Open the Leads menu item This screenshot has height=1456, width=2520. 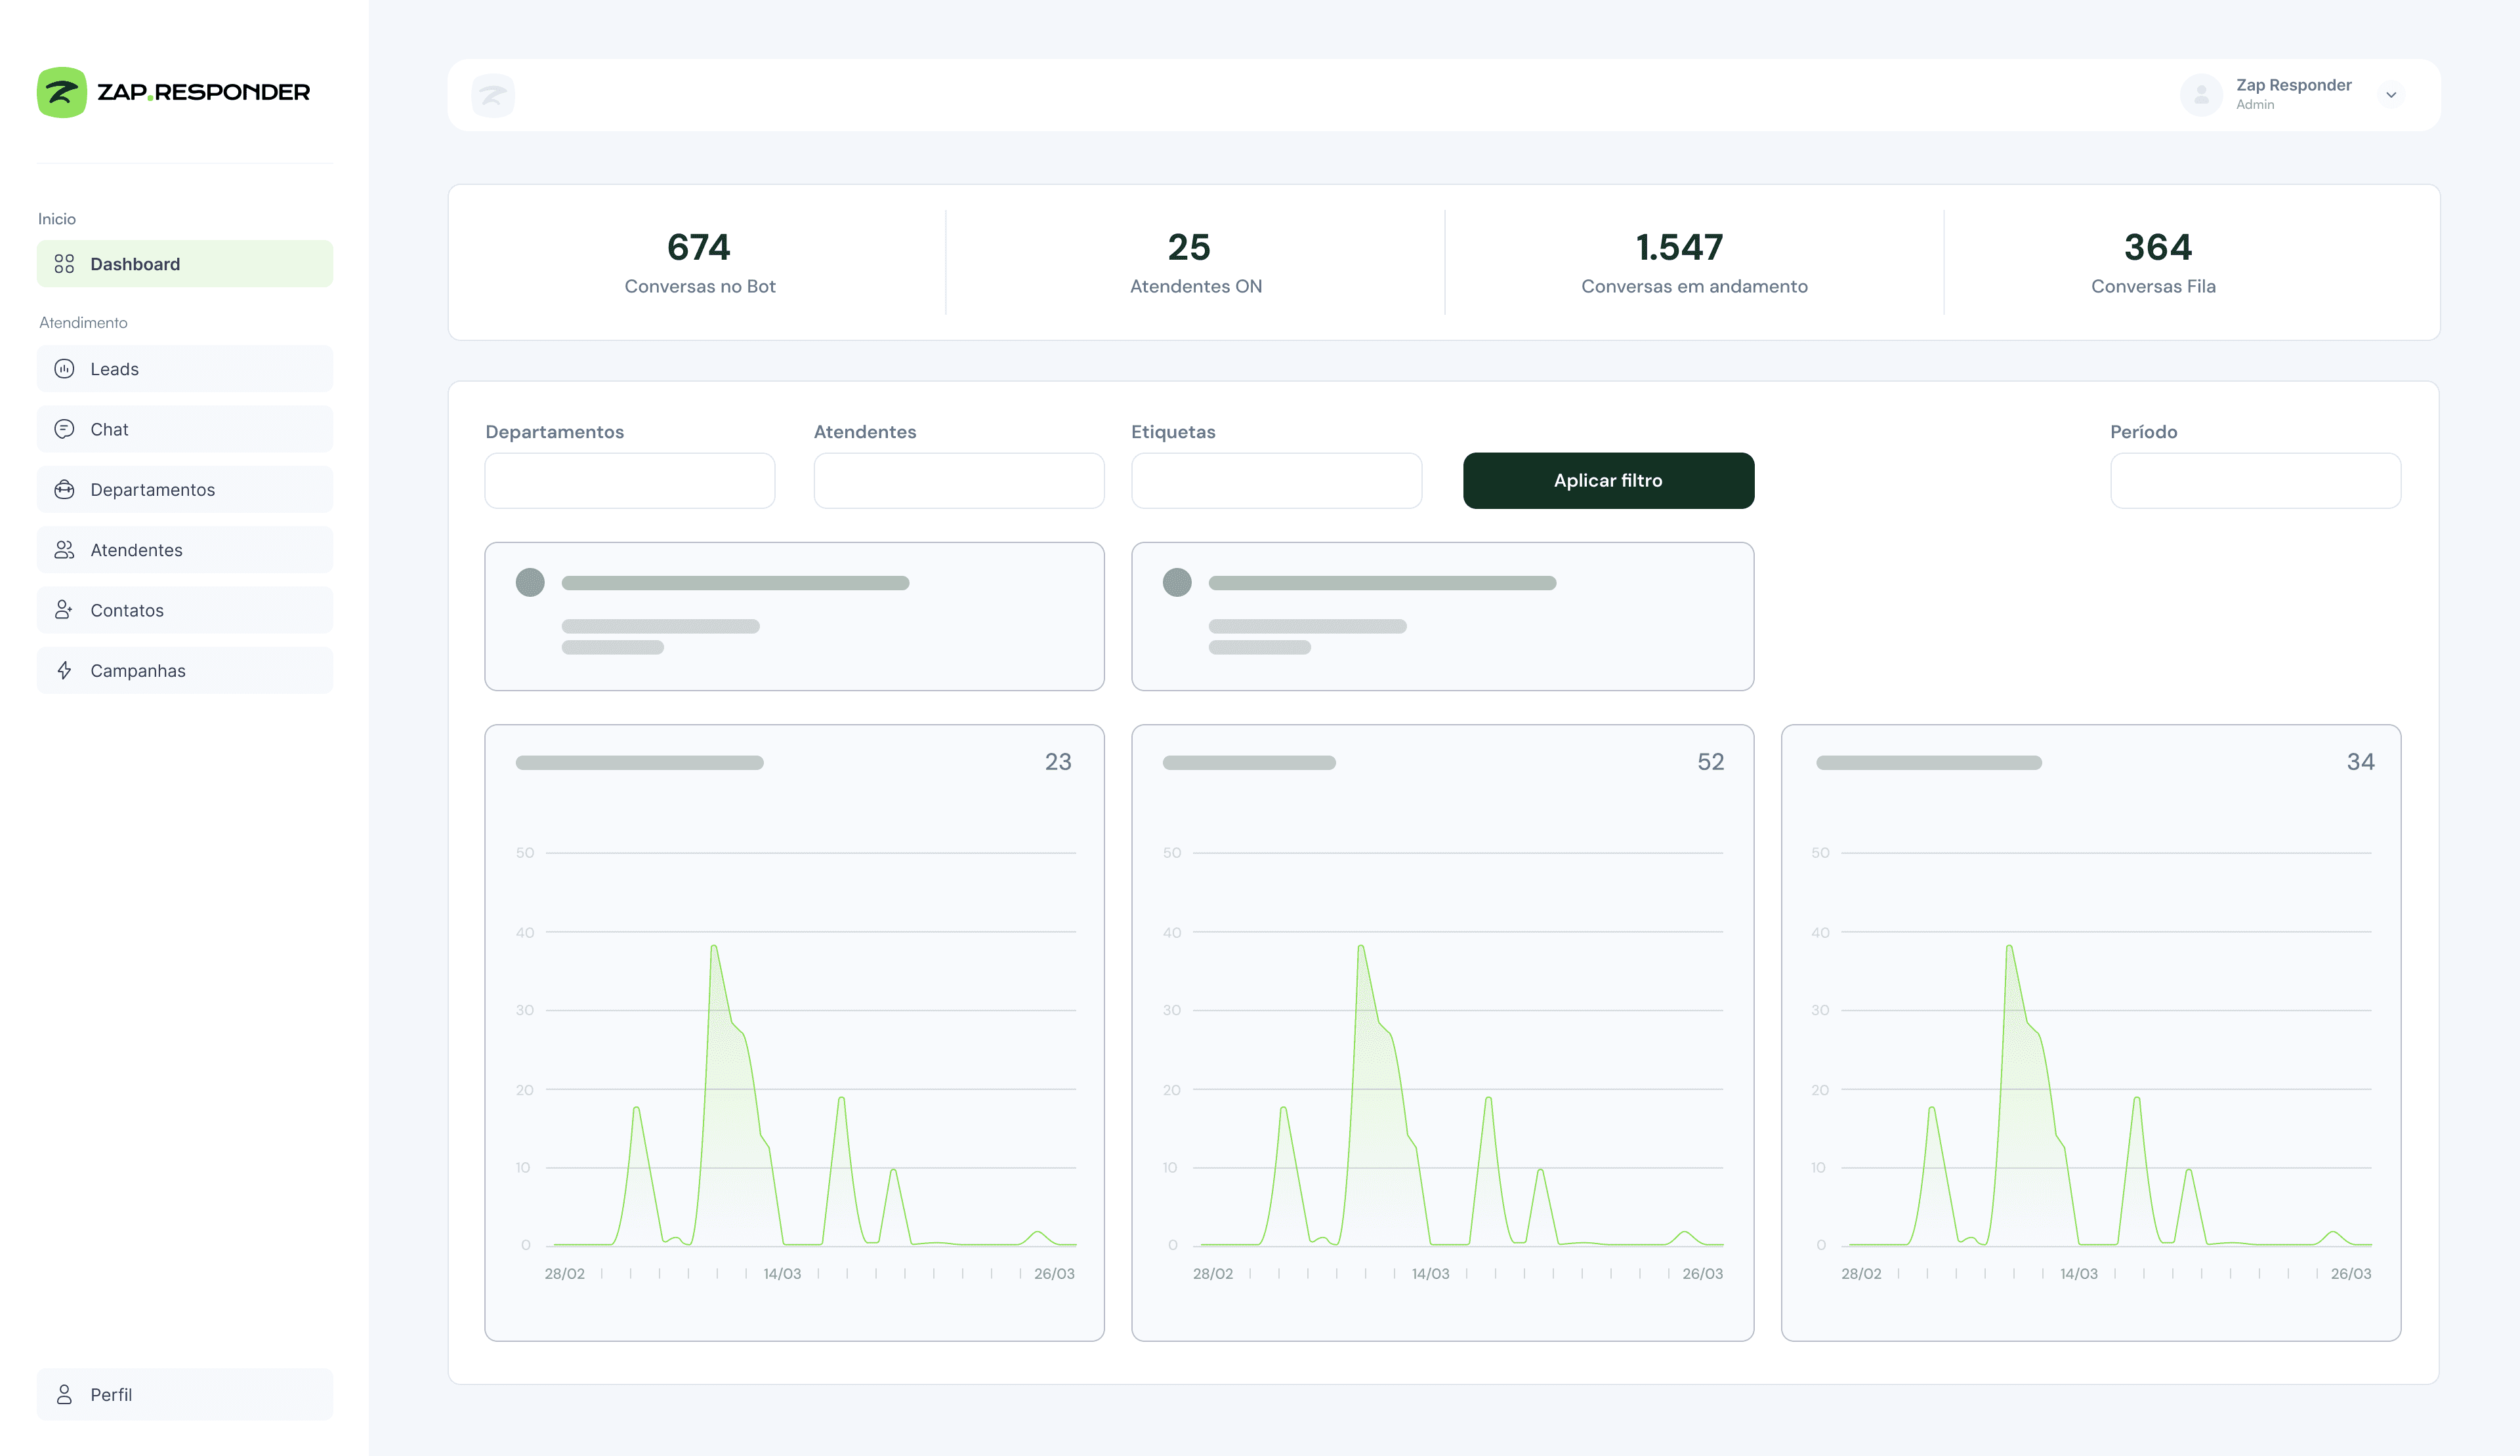(185, 369)
